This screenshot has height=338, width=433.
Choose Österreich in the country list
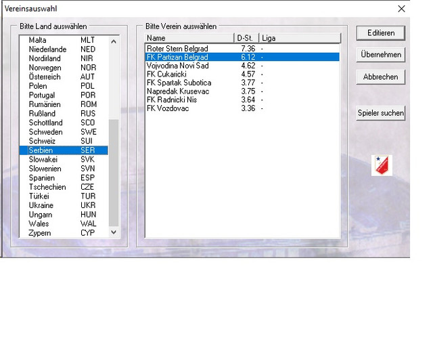(x=64, y=77)
